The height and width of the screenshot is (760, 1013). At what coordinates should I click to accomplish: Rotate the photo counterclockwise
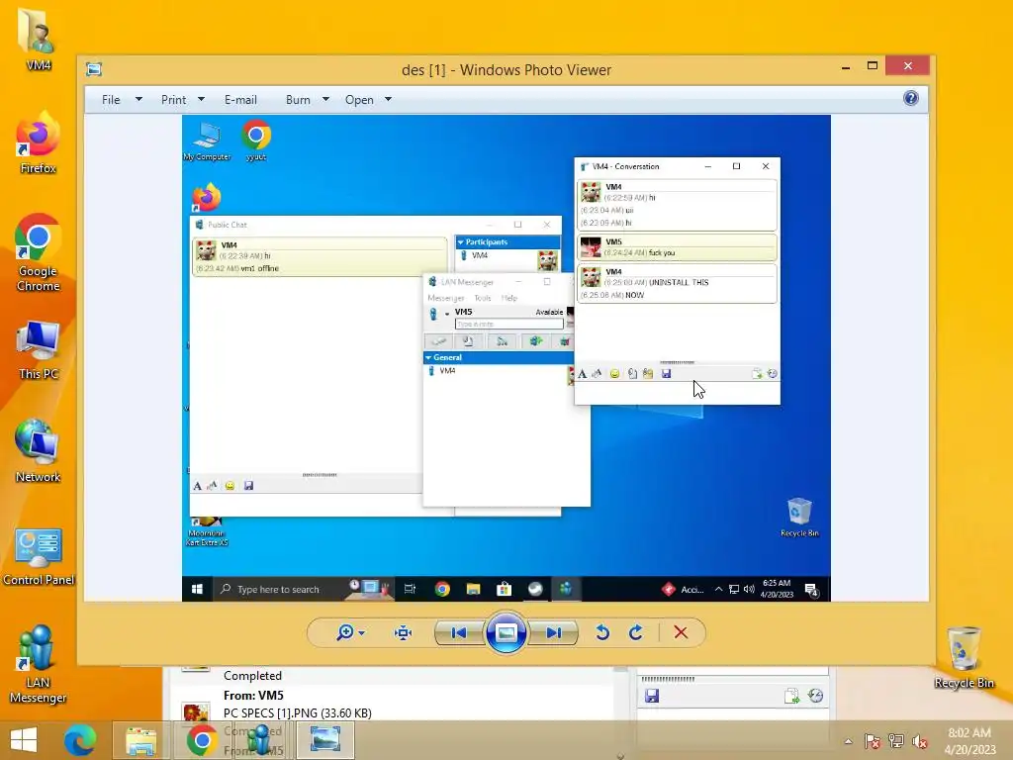pyautogui.click(x=602, y=632)
